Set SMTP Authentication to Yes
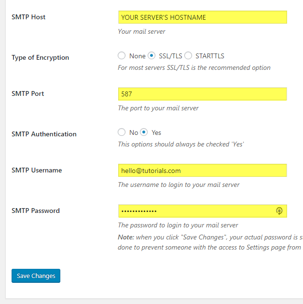 [144, 132]
